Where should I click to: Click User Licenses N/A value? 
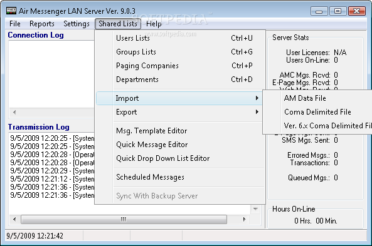(x=340, y=53)
